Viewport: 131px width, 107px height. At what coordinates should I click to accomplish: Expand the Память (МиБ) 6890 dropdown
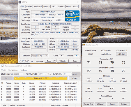coord(45,74)
